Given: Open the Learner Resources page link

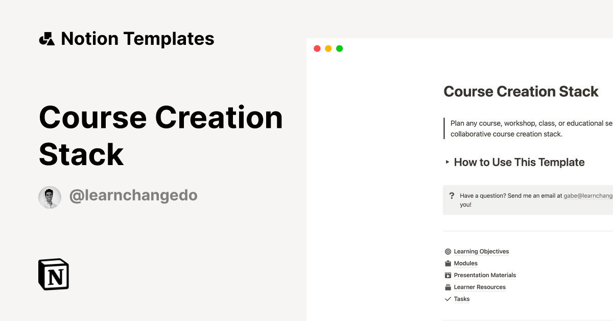Looking at the screenshot, I should (479, 287).
